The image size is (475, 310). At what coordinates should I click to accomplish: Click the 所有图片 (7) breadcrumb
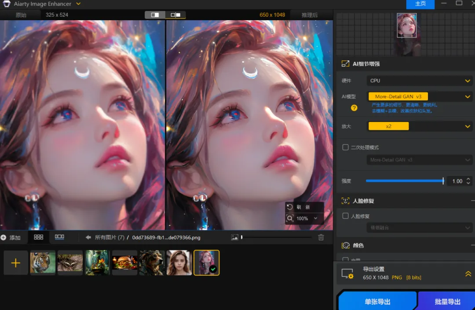(110, 238)
